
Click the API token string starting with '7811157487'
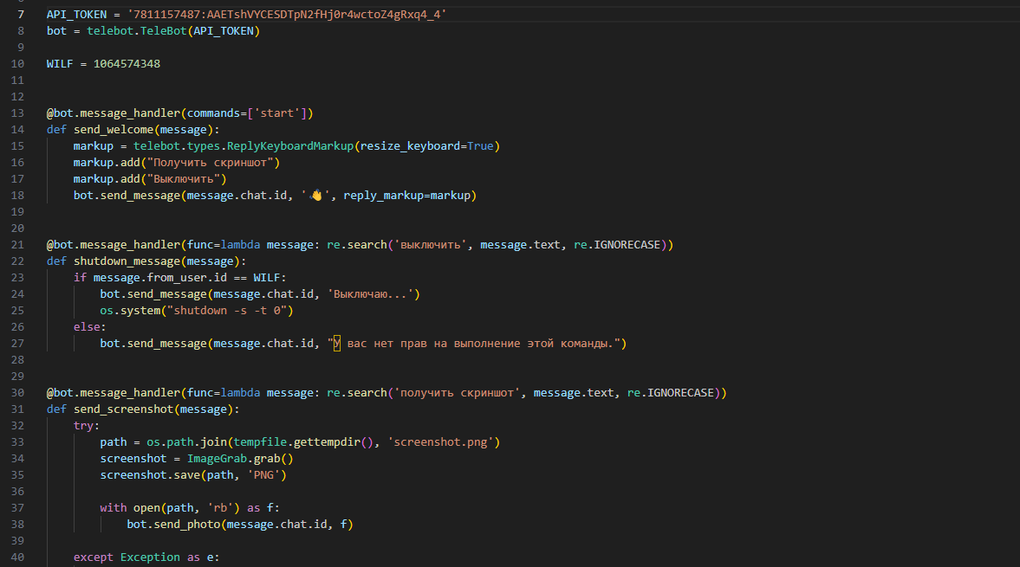click(287, 15)
